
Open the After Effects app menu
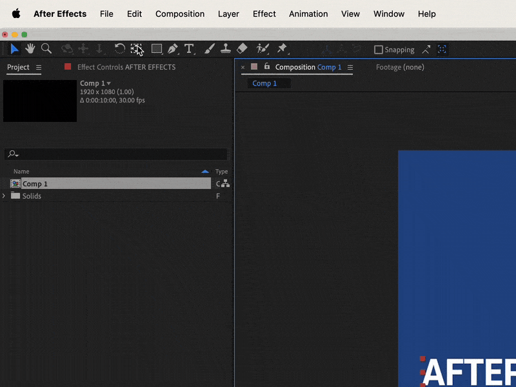coord(60,14)
